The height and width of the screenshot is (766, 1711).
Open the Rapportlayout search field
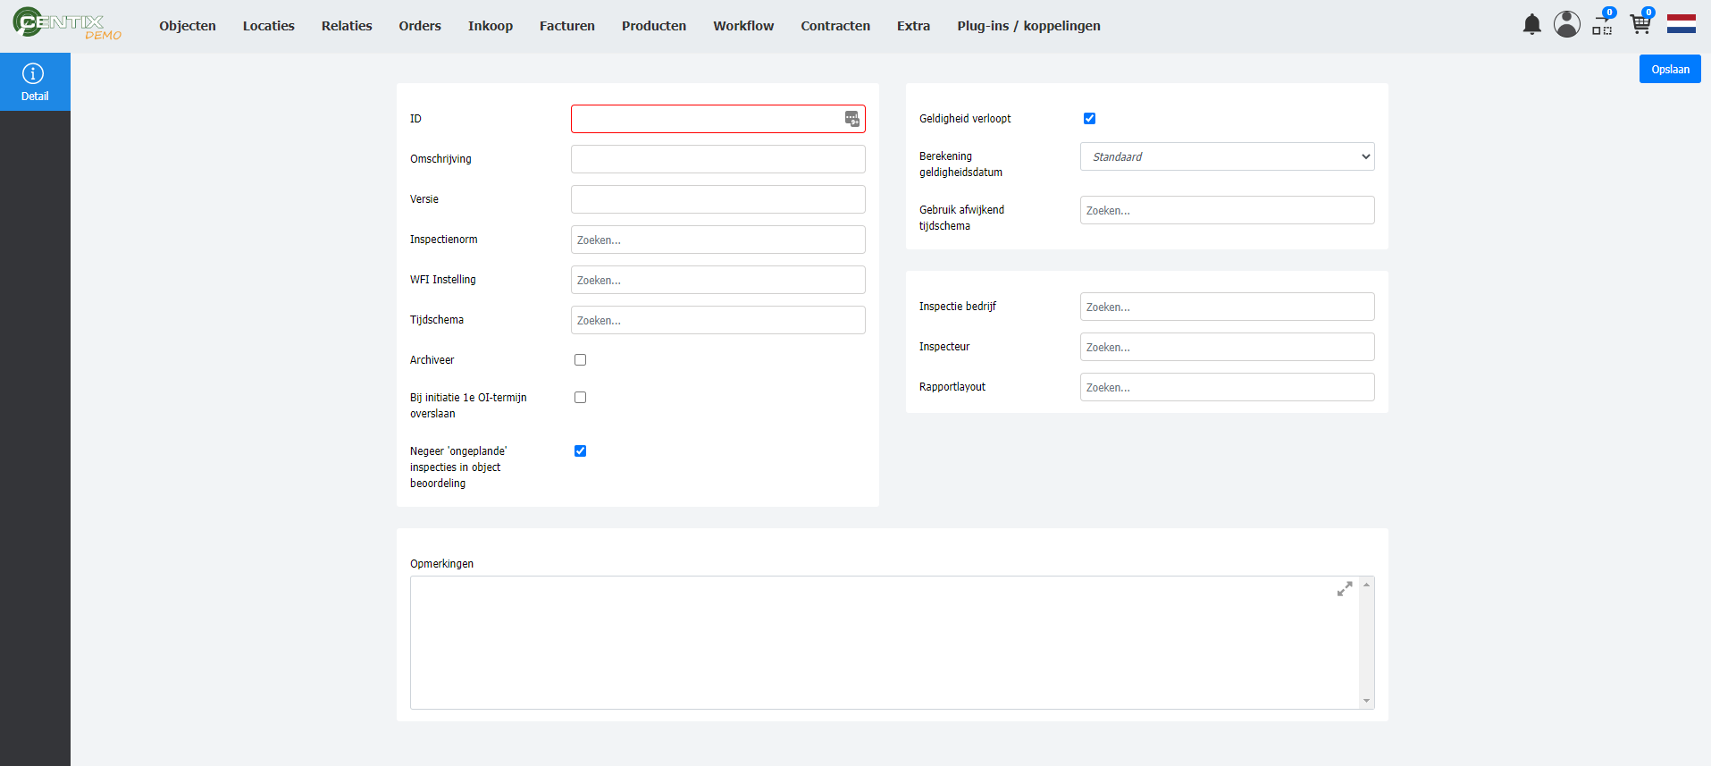coord(1227,387)
